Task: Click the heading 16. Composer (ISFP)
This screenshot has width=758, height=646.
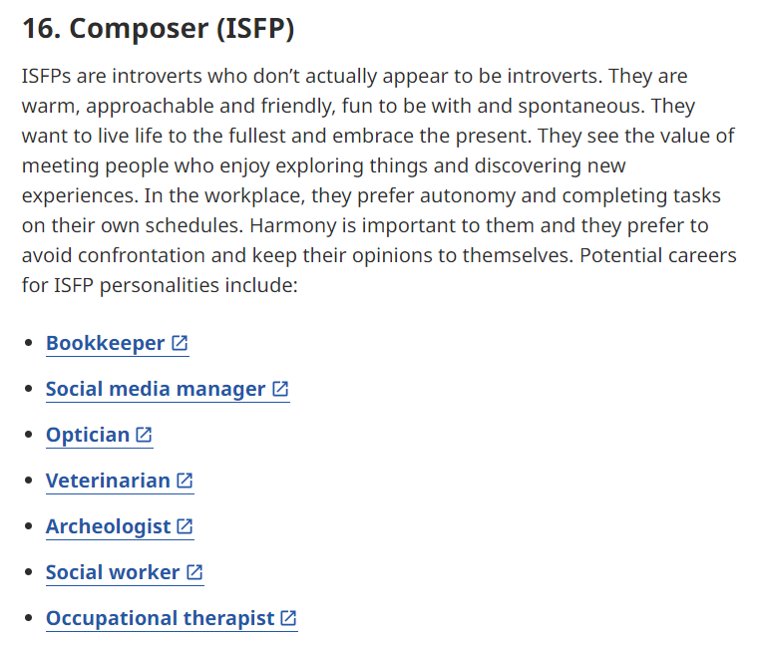Action: click(158, 29)
